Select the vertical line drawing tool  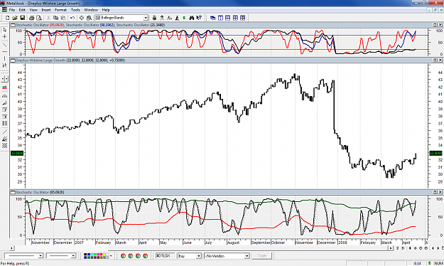click(x=4, y=58)
